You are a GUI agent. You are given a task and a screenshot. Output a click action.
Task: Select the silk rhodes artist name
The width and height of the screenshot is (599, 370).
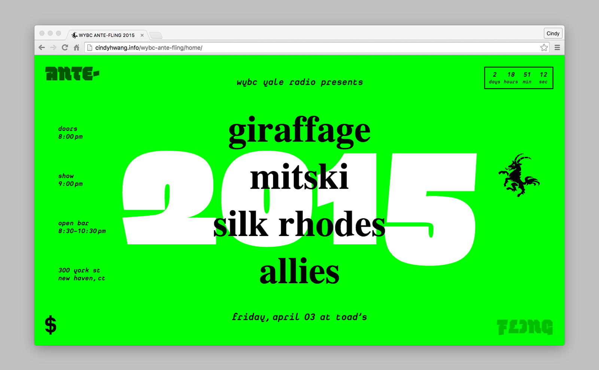299,224
